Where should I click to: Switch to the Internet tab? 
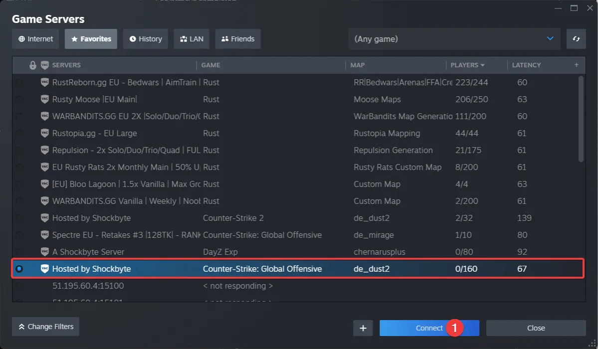35,39
